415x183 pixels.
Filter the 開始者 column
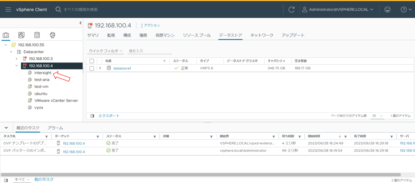click(274, 137)
